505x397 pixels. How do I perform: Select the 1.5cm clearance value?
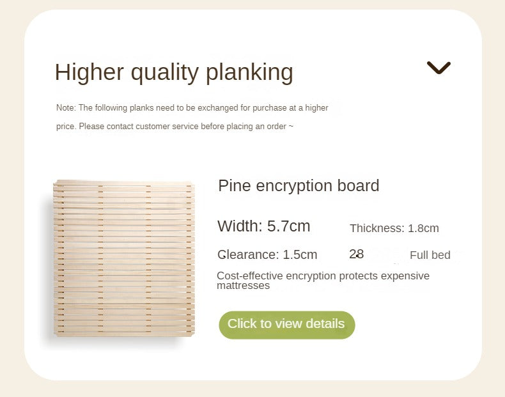click(300, 255)
